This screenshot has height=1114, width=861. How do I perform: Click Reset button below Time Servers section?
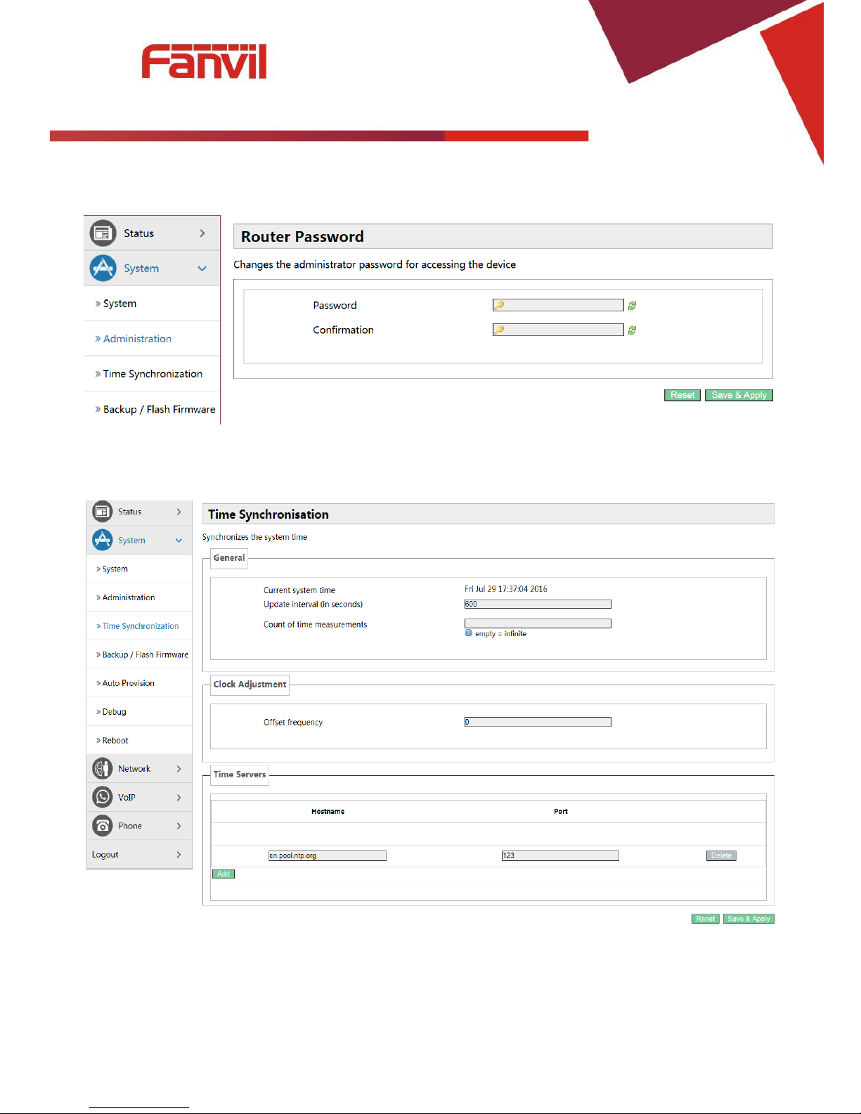point(706,919)
